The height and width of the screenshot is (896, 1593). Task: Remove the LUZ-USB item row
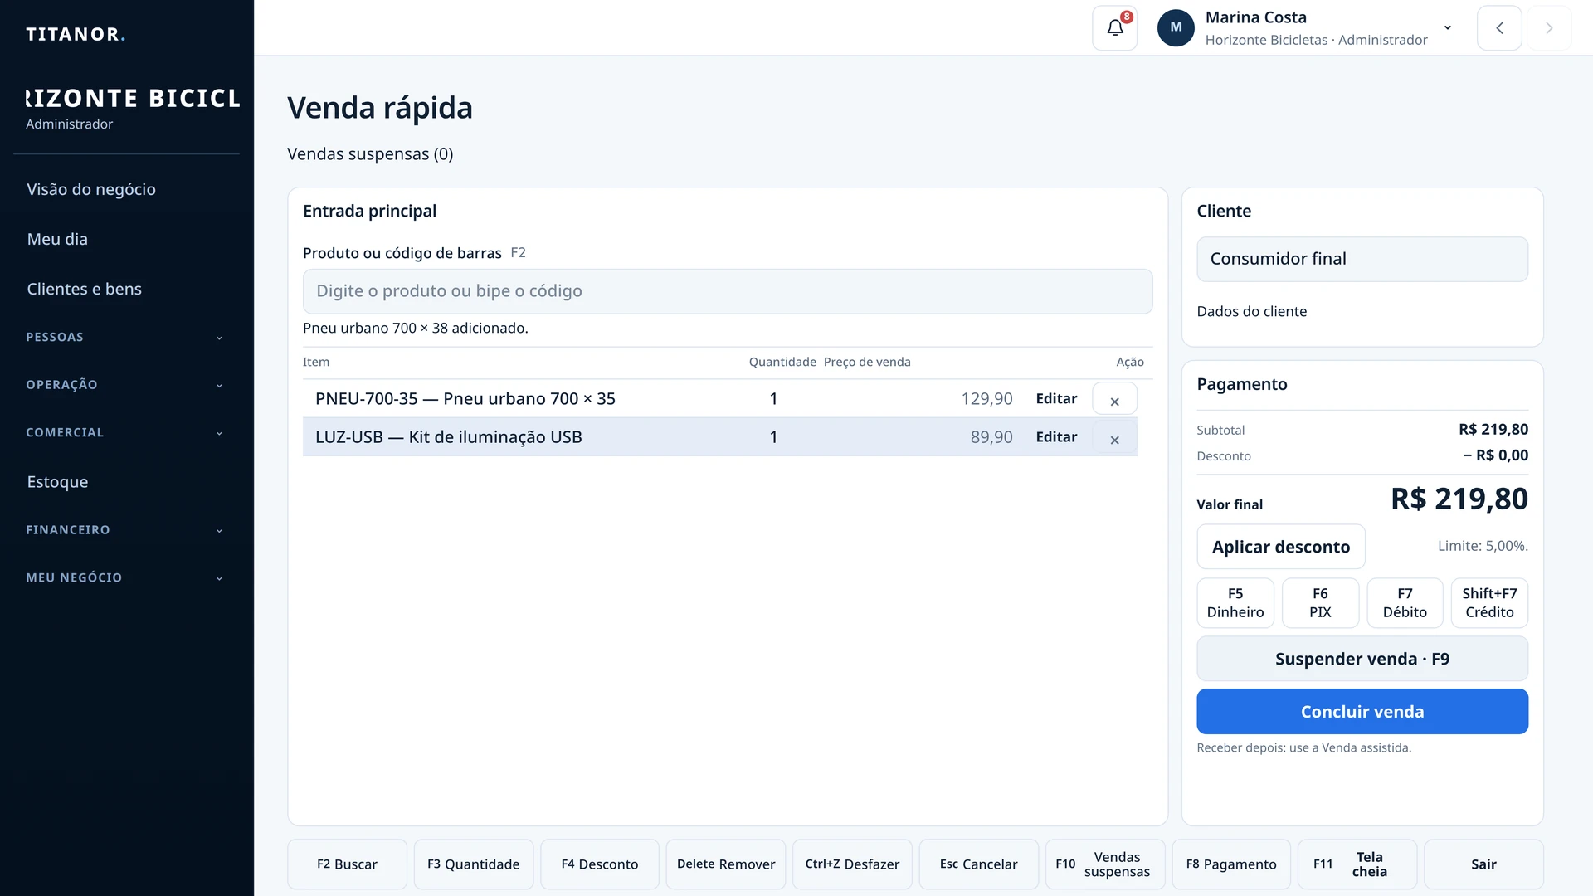click(x=1114, y=437)
